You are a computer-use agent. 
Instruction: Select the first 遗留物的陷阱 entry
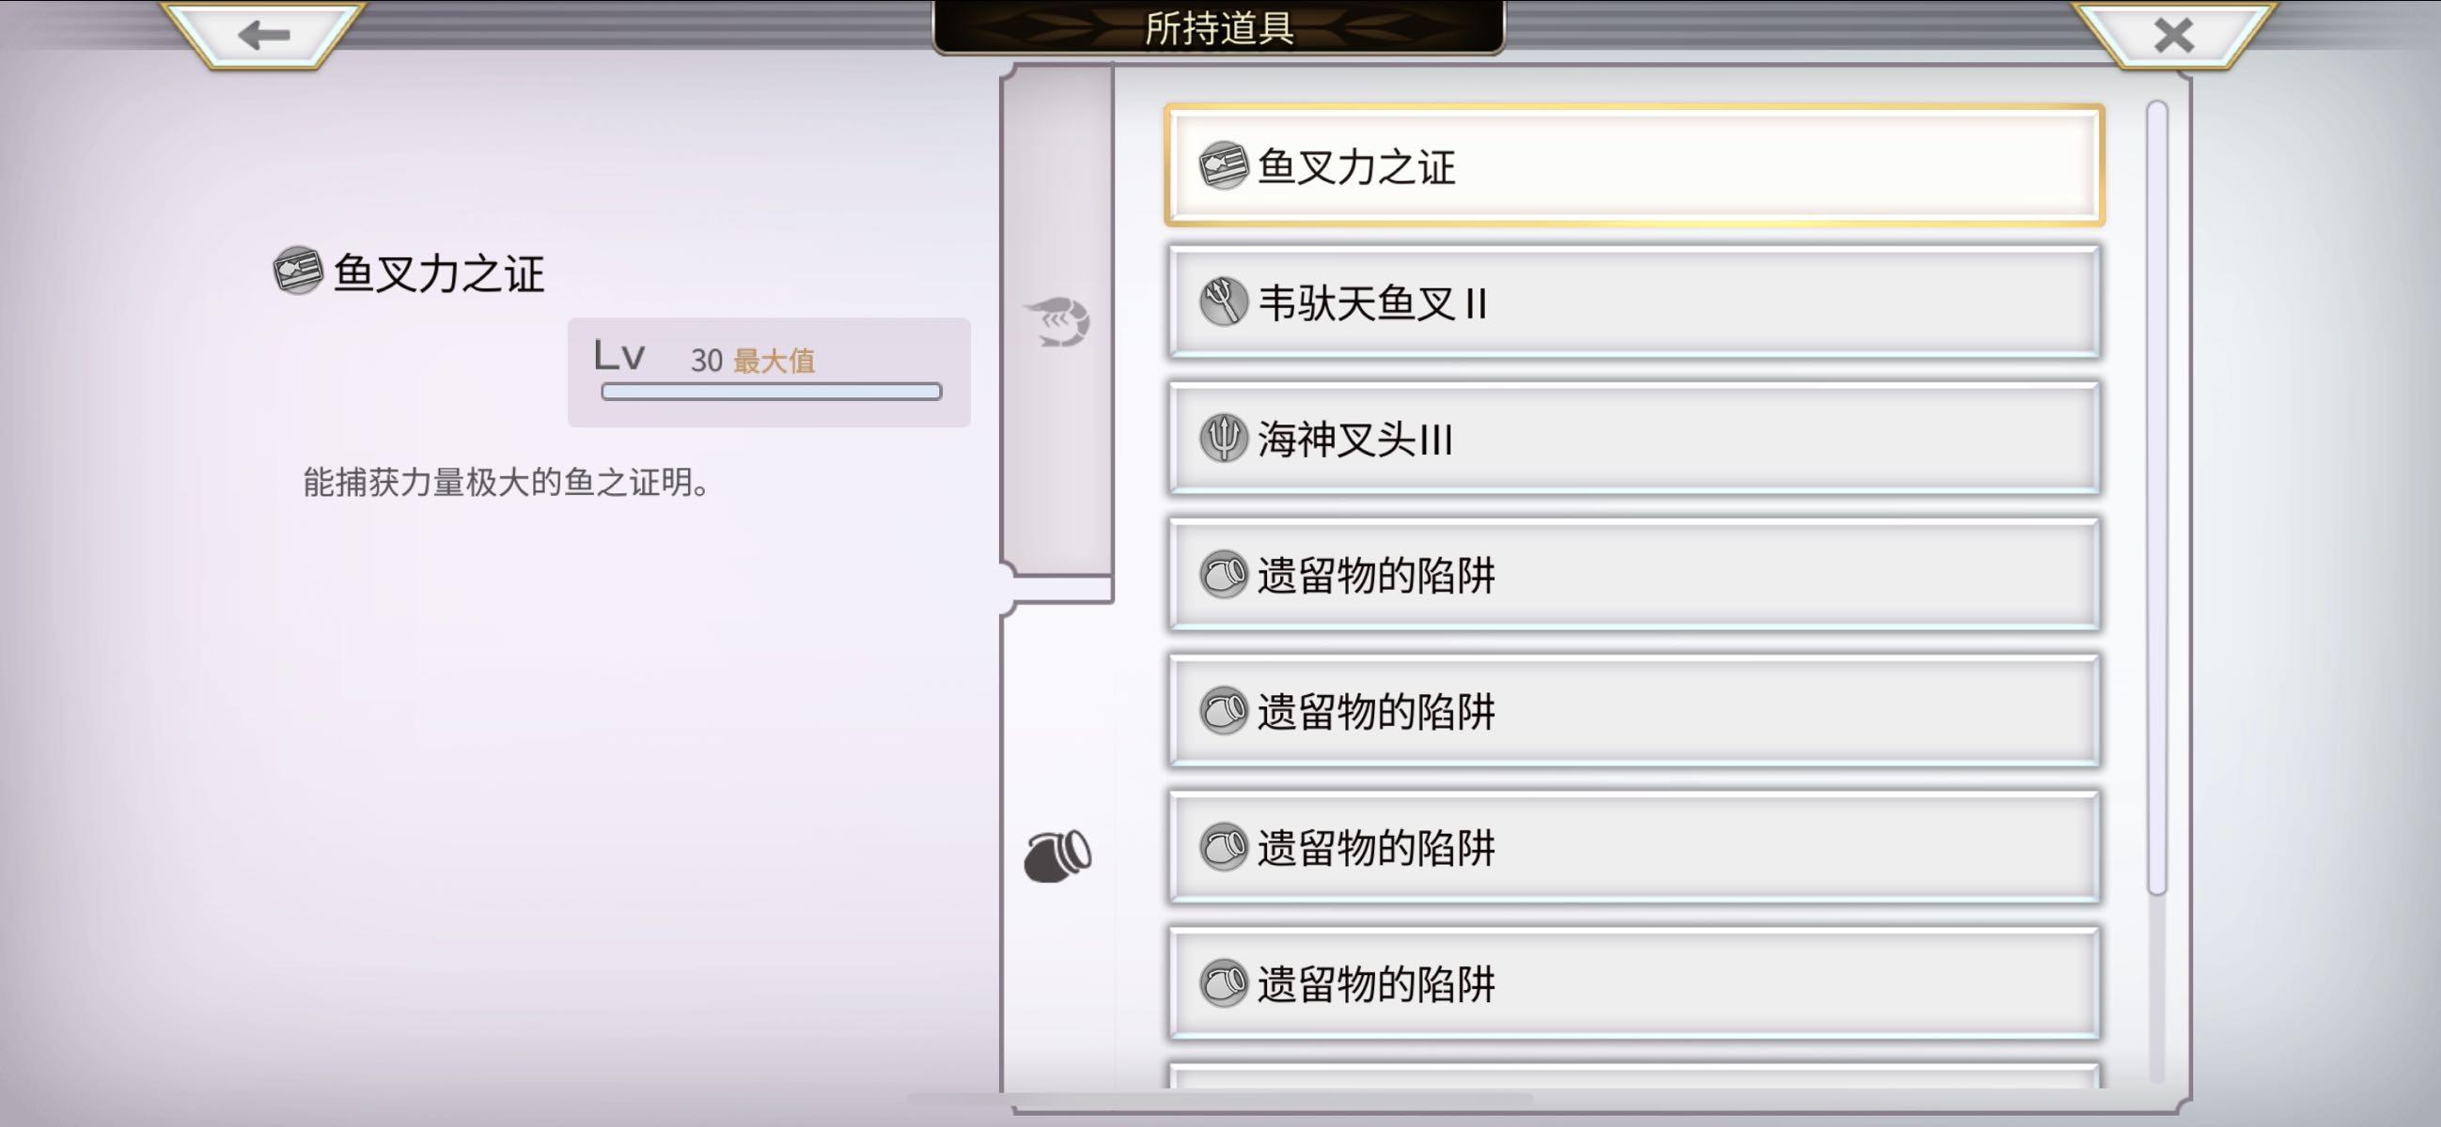coord(1634,574)
